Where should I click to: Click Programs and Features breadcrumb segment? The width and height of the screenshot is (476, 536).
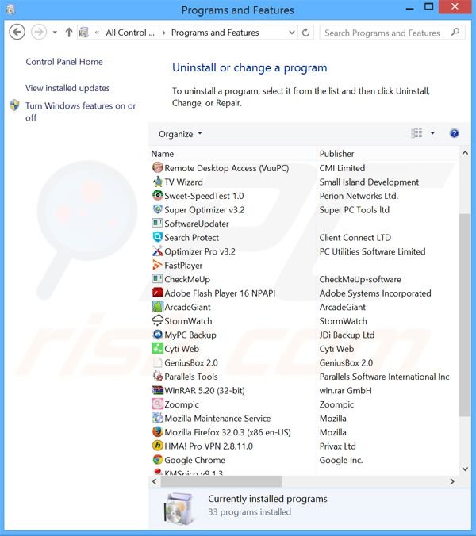[215, 33]
